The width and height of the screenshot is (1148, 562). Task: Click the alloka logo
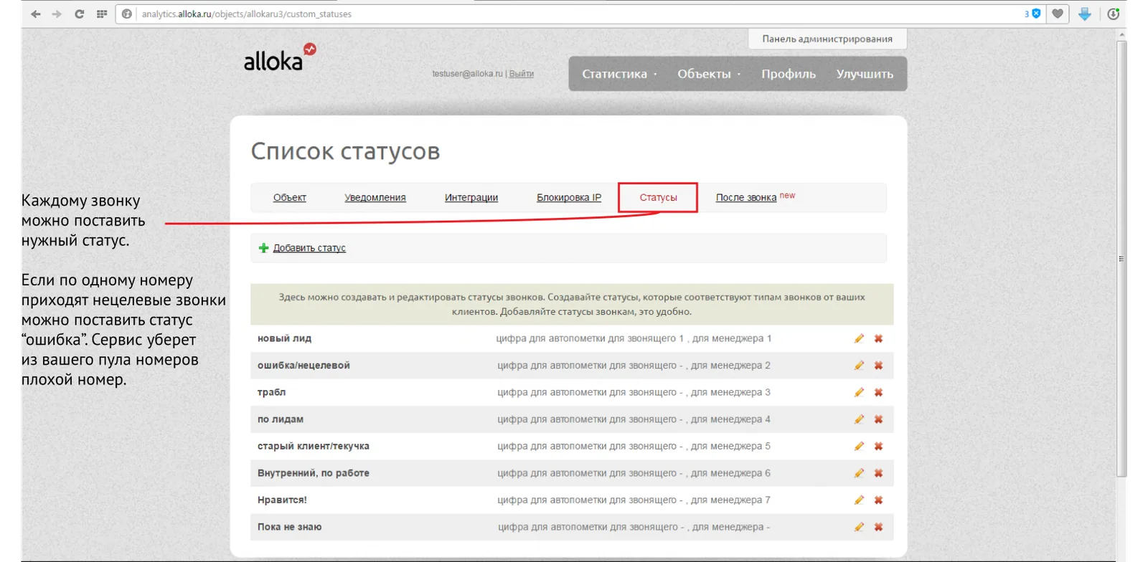(x=280, y=57)
